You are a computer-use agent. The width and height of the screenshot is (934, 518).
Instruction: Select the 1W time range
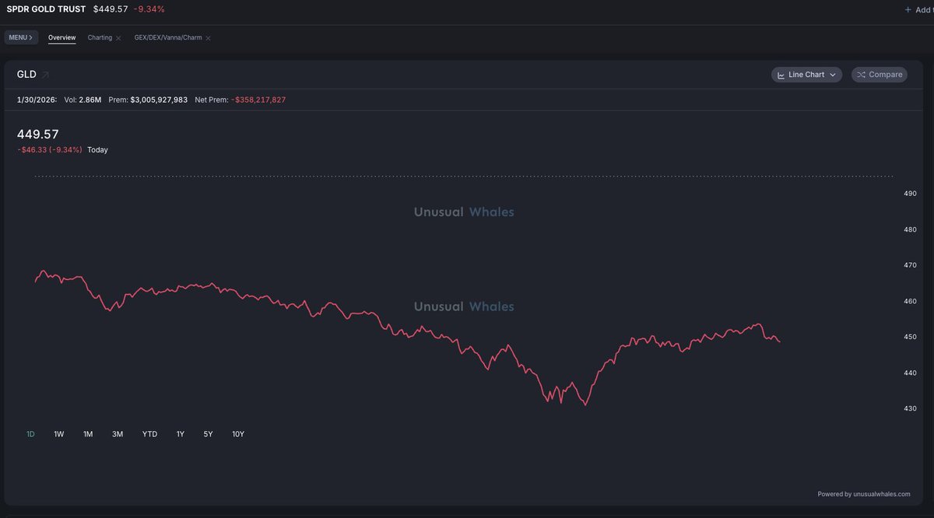(x=59, y=434)
